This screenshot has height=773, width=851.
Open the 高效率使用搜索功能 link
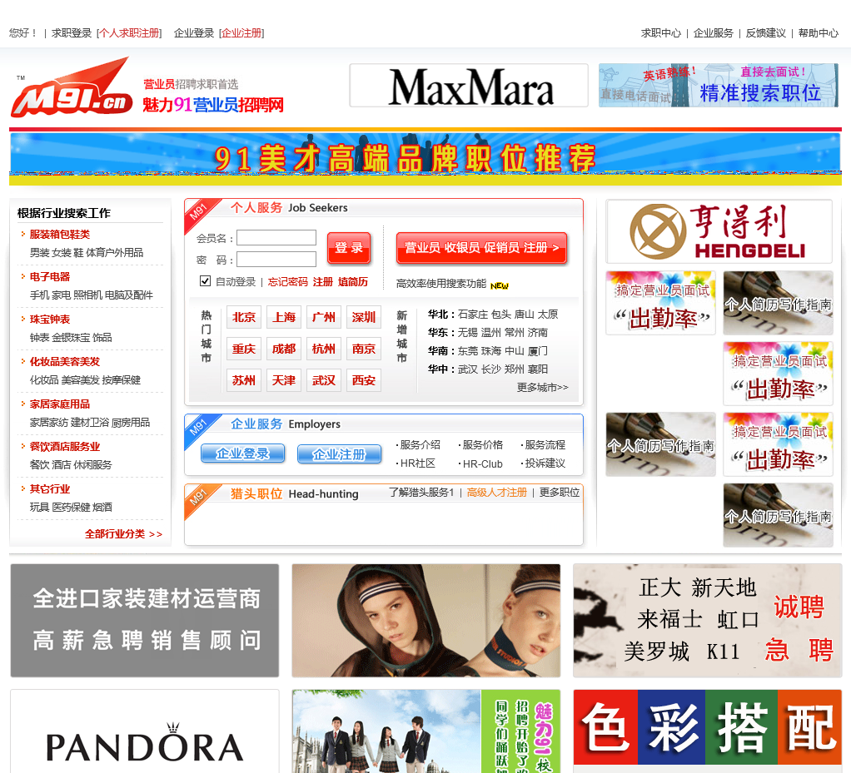(441, 284)
